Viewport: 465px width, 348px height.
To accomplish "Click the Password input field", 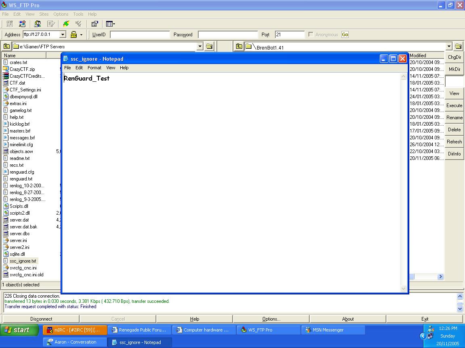I will (228, 35).
